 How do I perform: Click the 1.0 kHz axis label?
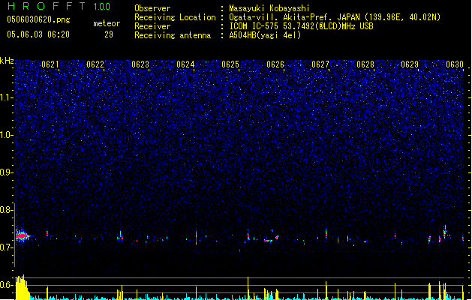pos(6,135)
